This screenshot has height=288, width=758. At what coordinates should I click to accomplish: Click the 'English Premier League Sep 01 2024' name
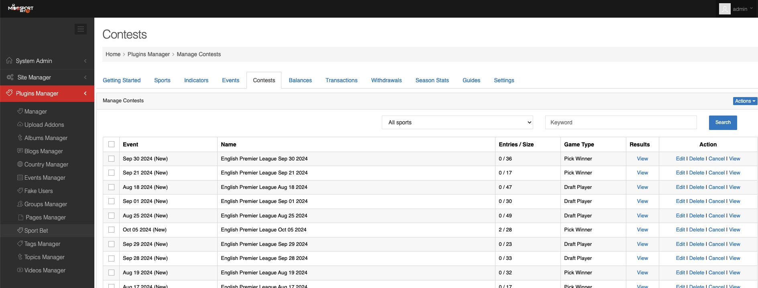tap(264, 201)
